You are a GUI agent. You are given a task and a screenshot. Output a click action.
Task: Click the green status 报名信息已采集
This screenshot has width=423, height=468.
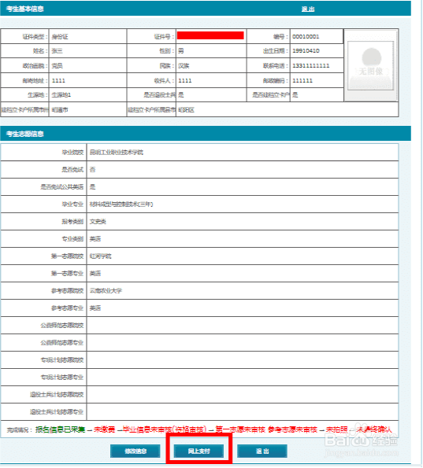point(60,429)
